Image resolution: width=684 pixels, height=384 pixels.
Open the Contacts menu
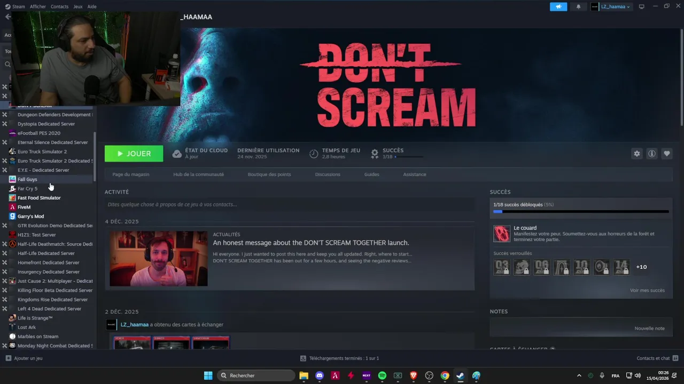coord(59,6)
